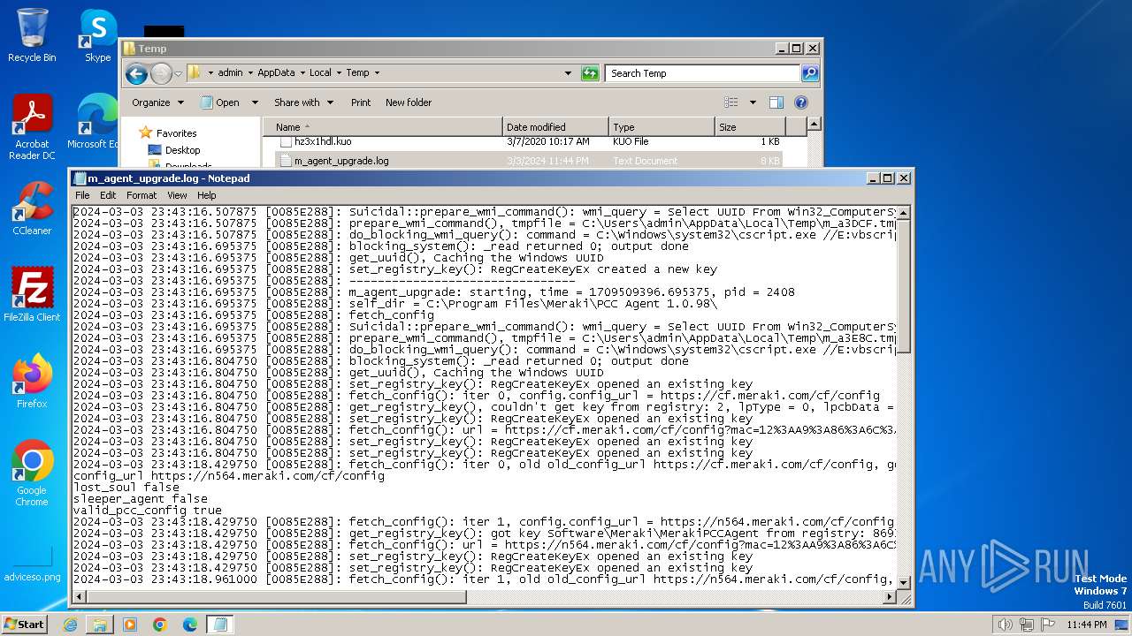
Task: Click the volume icon in the system tray
Action: (1004, 625)
